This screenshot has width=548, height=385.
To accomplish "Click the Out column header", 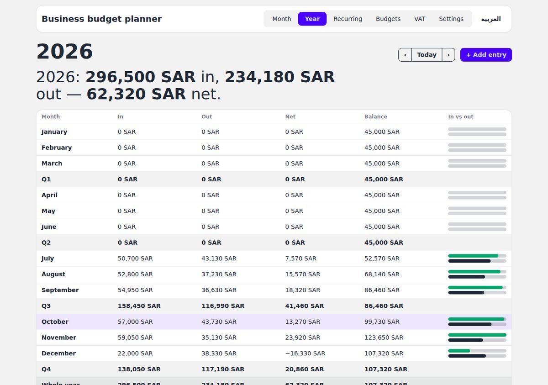I will pos(207,117).
